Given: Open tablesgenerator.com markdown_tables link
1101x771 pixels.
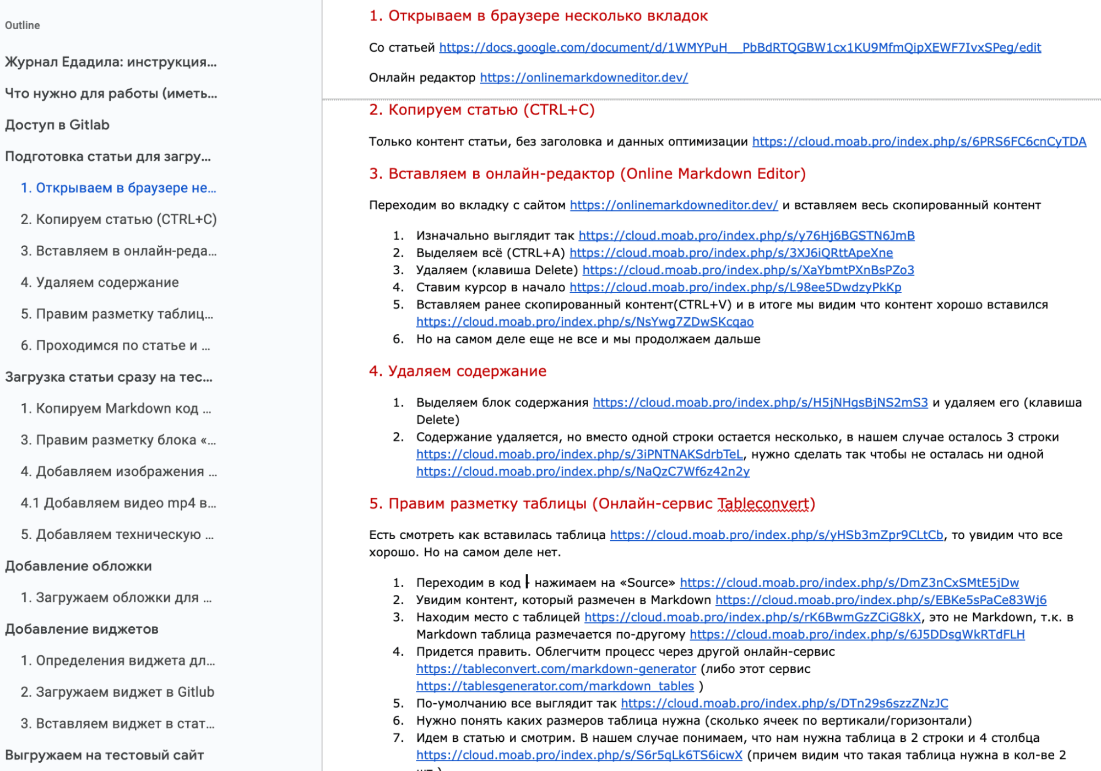Looking at the screenshot, I should (x=555, y=686).
